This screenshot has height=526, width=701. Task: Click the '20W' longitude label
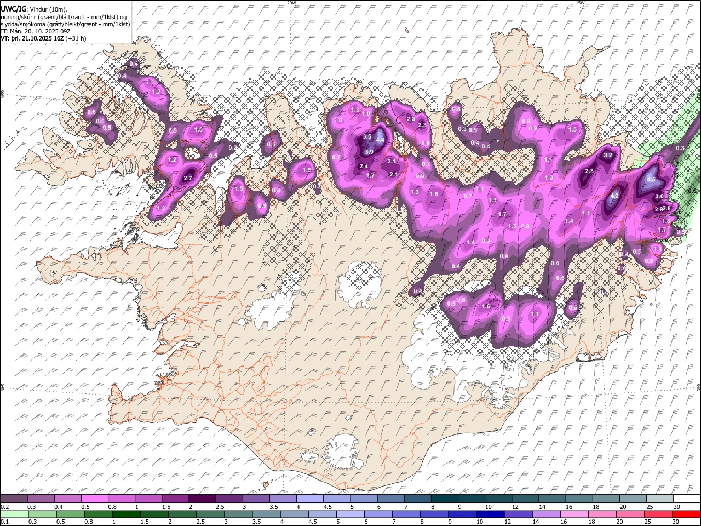291,3
